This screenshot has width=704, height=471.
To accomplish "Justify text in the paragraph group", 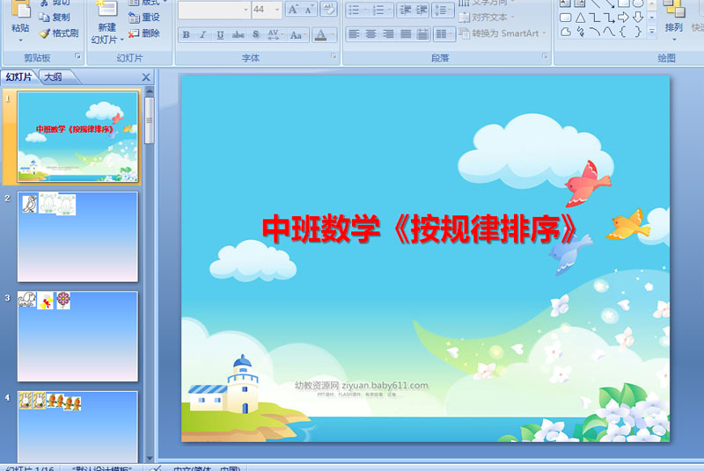I will tap(406, 34).
